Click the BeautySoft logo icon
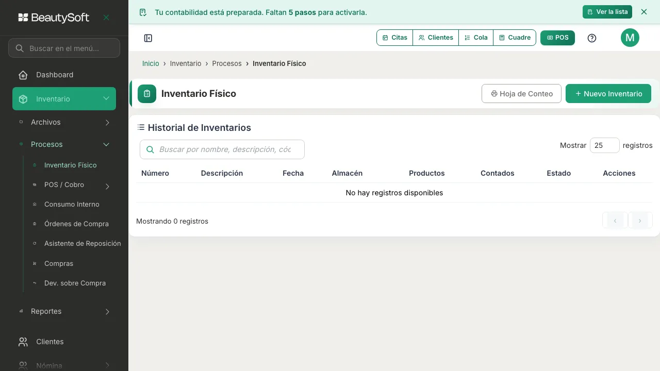 pyautogui.click(x=23, y=18)
